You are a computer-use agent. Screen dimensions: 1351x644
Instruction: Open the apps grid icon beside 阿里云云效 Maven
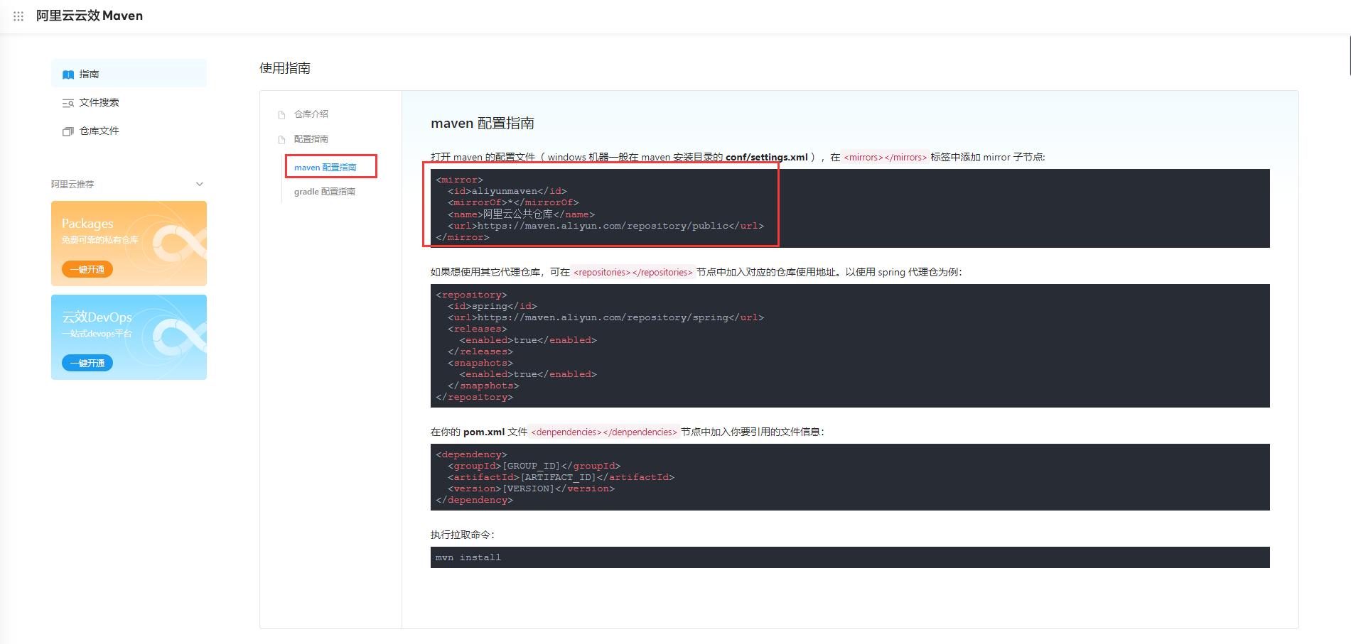[x=18, y=16]
